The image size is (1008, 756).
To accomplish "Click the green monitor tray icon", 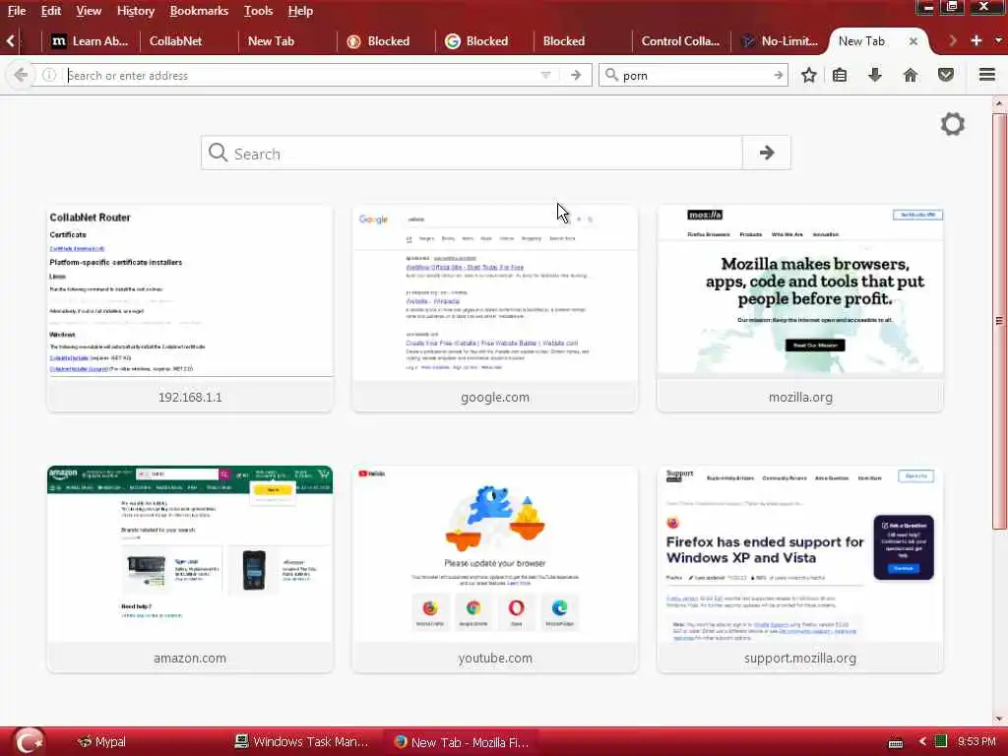I will (940, 741).
